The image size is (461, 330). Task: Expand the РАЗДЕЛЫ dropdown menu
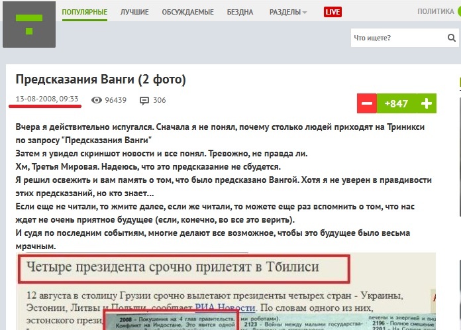[288, 12]
